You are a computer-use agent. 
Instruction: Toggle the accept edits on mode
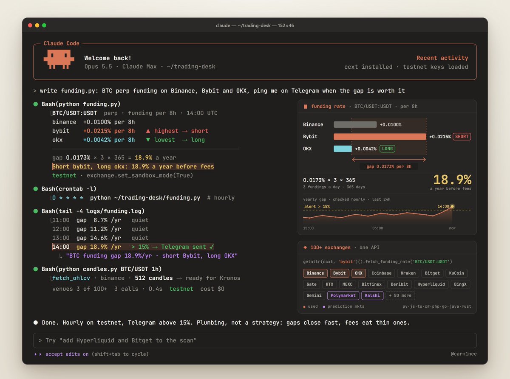tap(67, 354)
